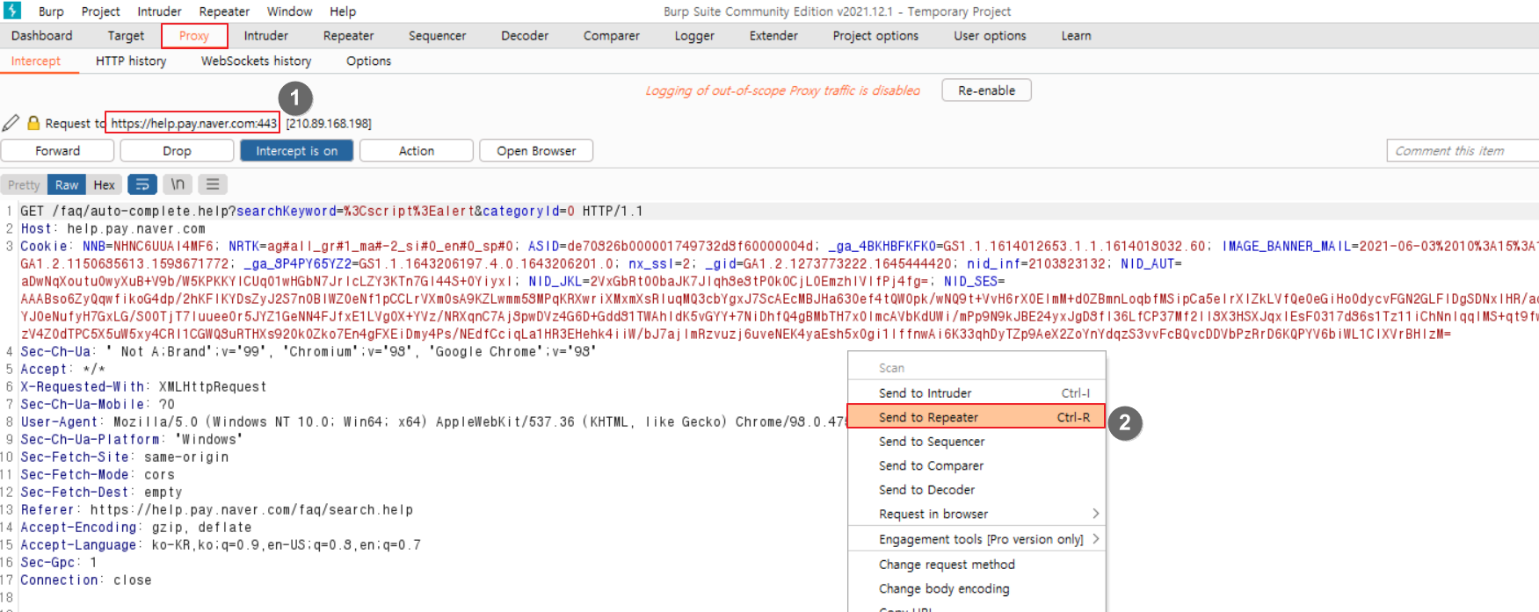Switch to Raw view
Viewport: 1539px width, 612px height.
pyautogui.click(x=67, y=184)
